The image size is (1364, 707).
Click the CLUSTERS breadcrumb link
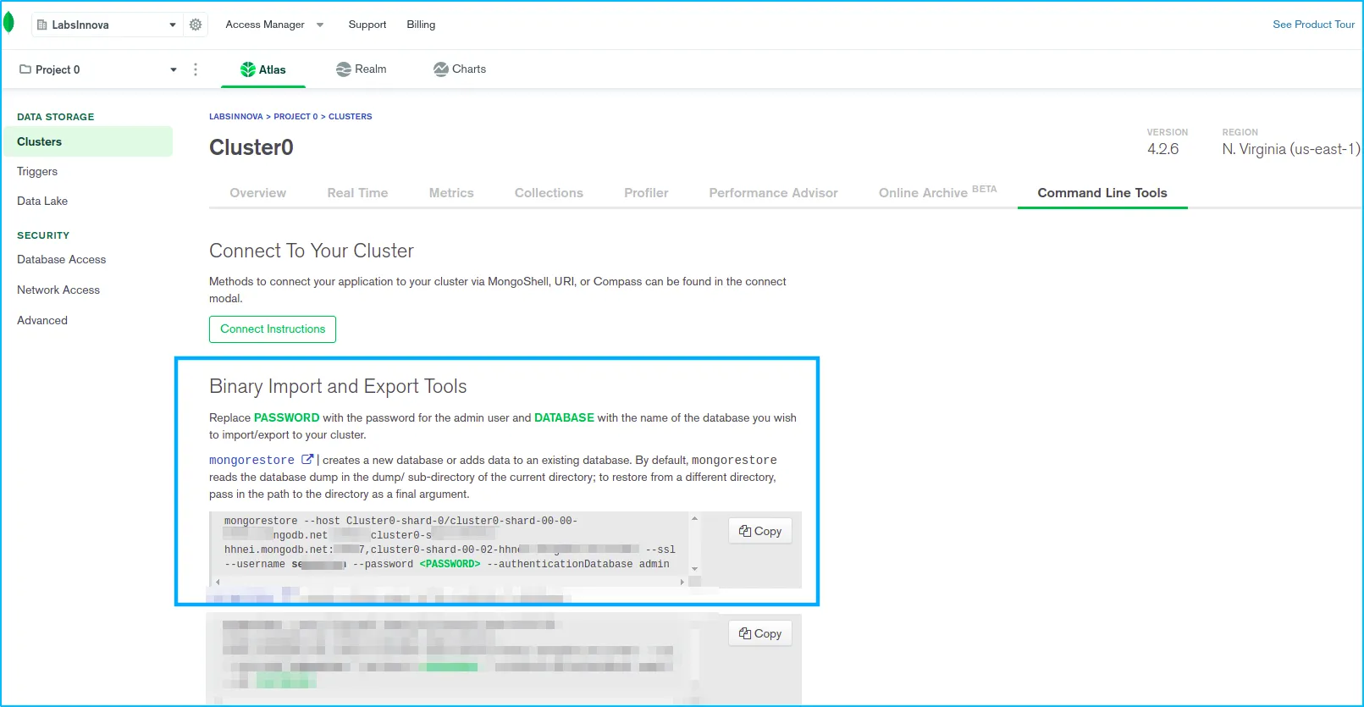point(351,117)
